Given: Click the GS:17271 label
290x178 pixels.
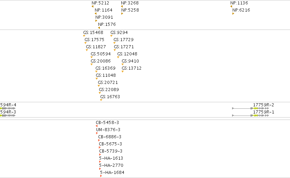Looking at the screenshot, I should click(x=124, y=47).
